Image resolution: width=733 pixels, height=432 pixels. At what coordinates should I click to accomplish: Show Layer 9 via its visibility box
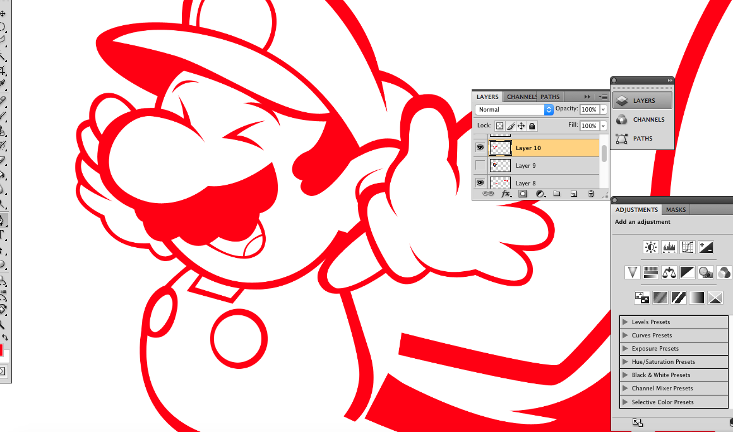coord(480,165)
